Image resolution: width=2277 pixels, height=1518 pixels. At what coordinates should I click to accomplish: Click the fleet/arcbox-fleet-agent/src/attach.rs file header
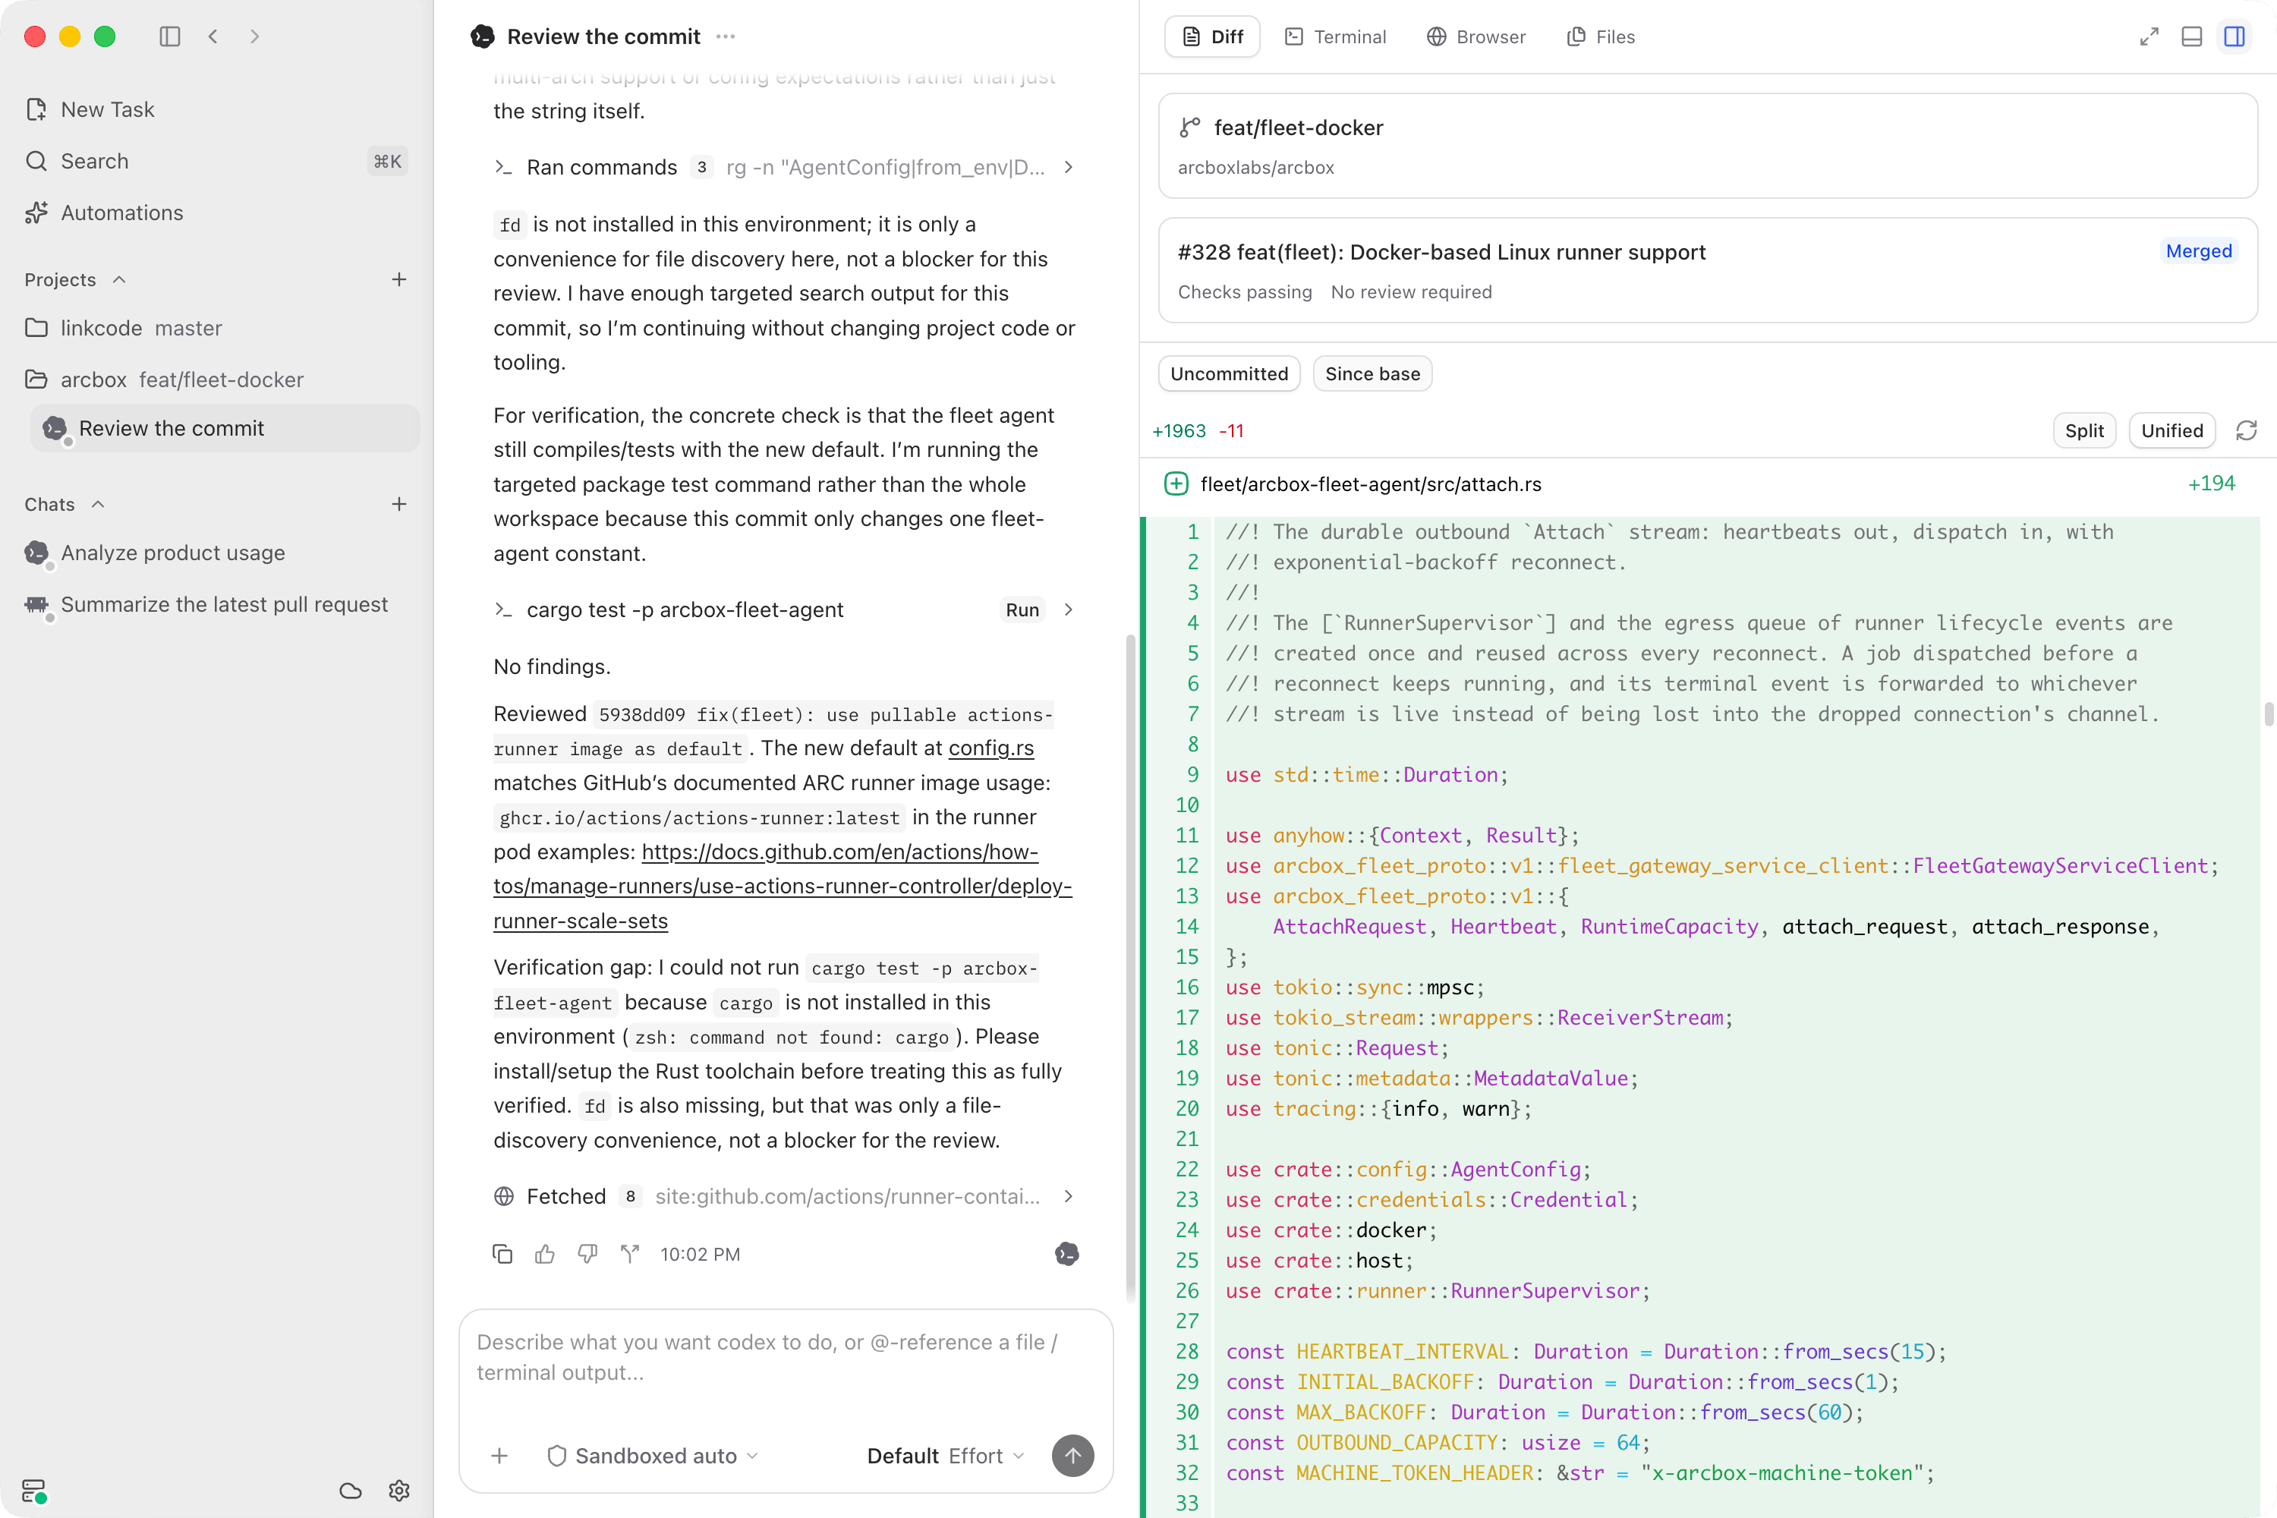[x=1708, y=484]
